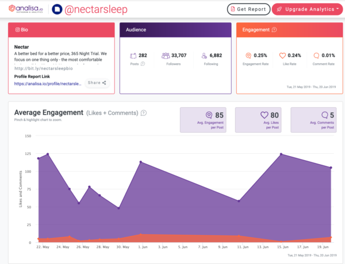This screenshot has height=264, width=345.
Task: Click the Share button
Action: tap(97, 83)
